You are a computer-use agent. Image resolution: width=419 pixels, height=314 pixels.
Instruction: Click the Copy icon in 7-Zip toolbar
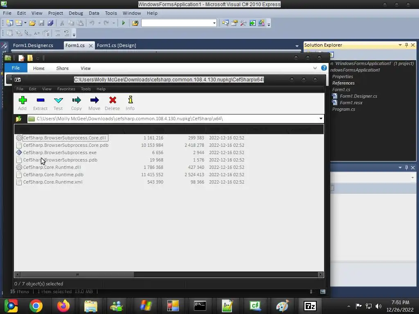76,103
